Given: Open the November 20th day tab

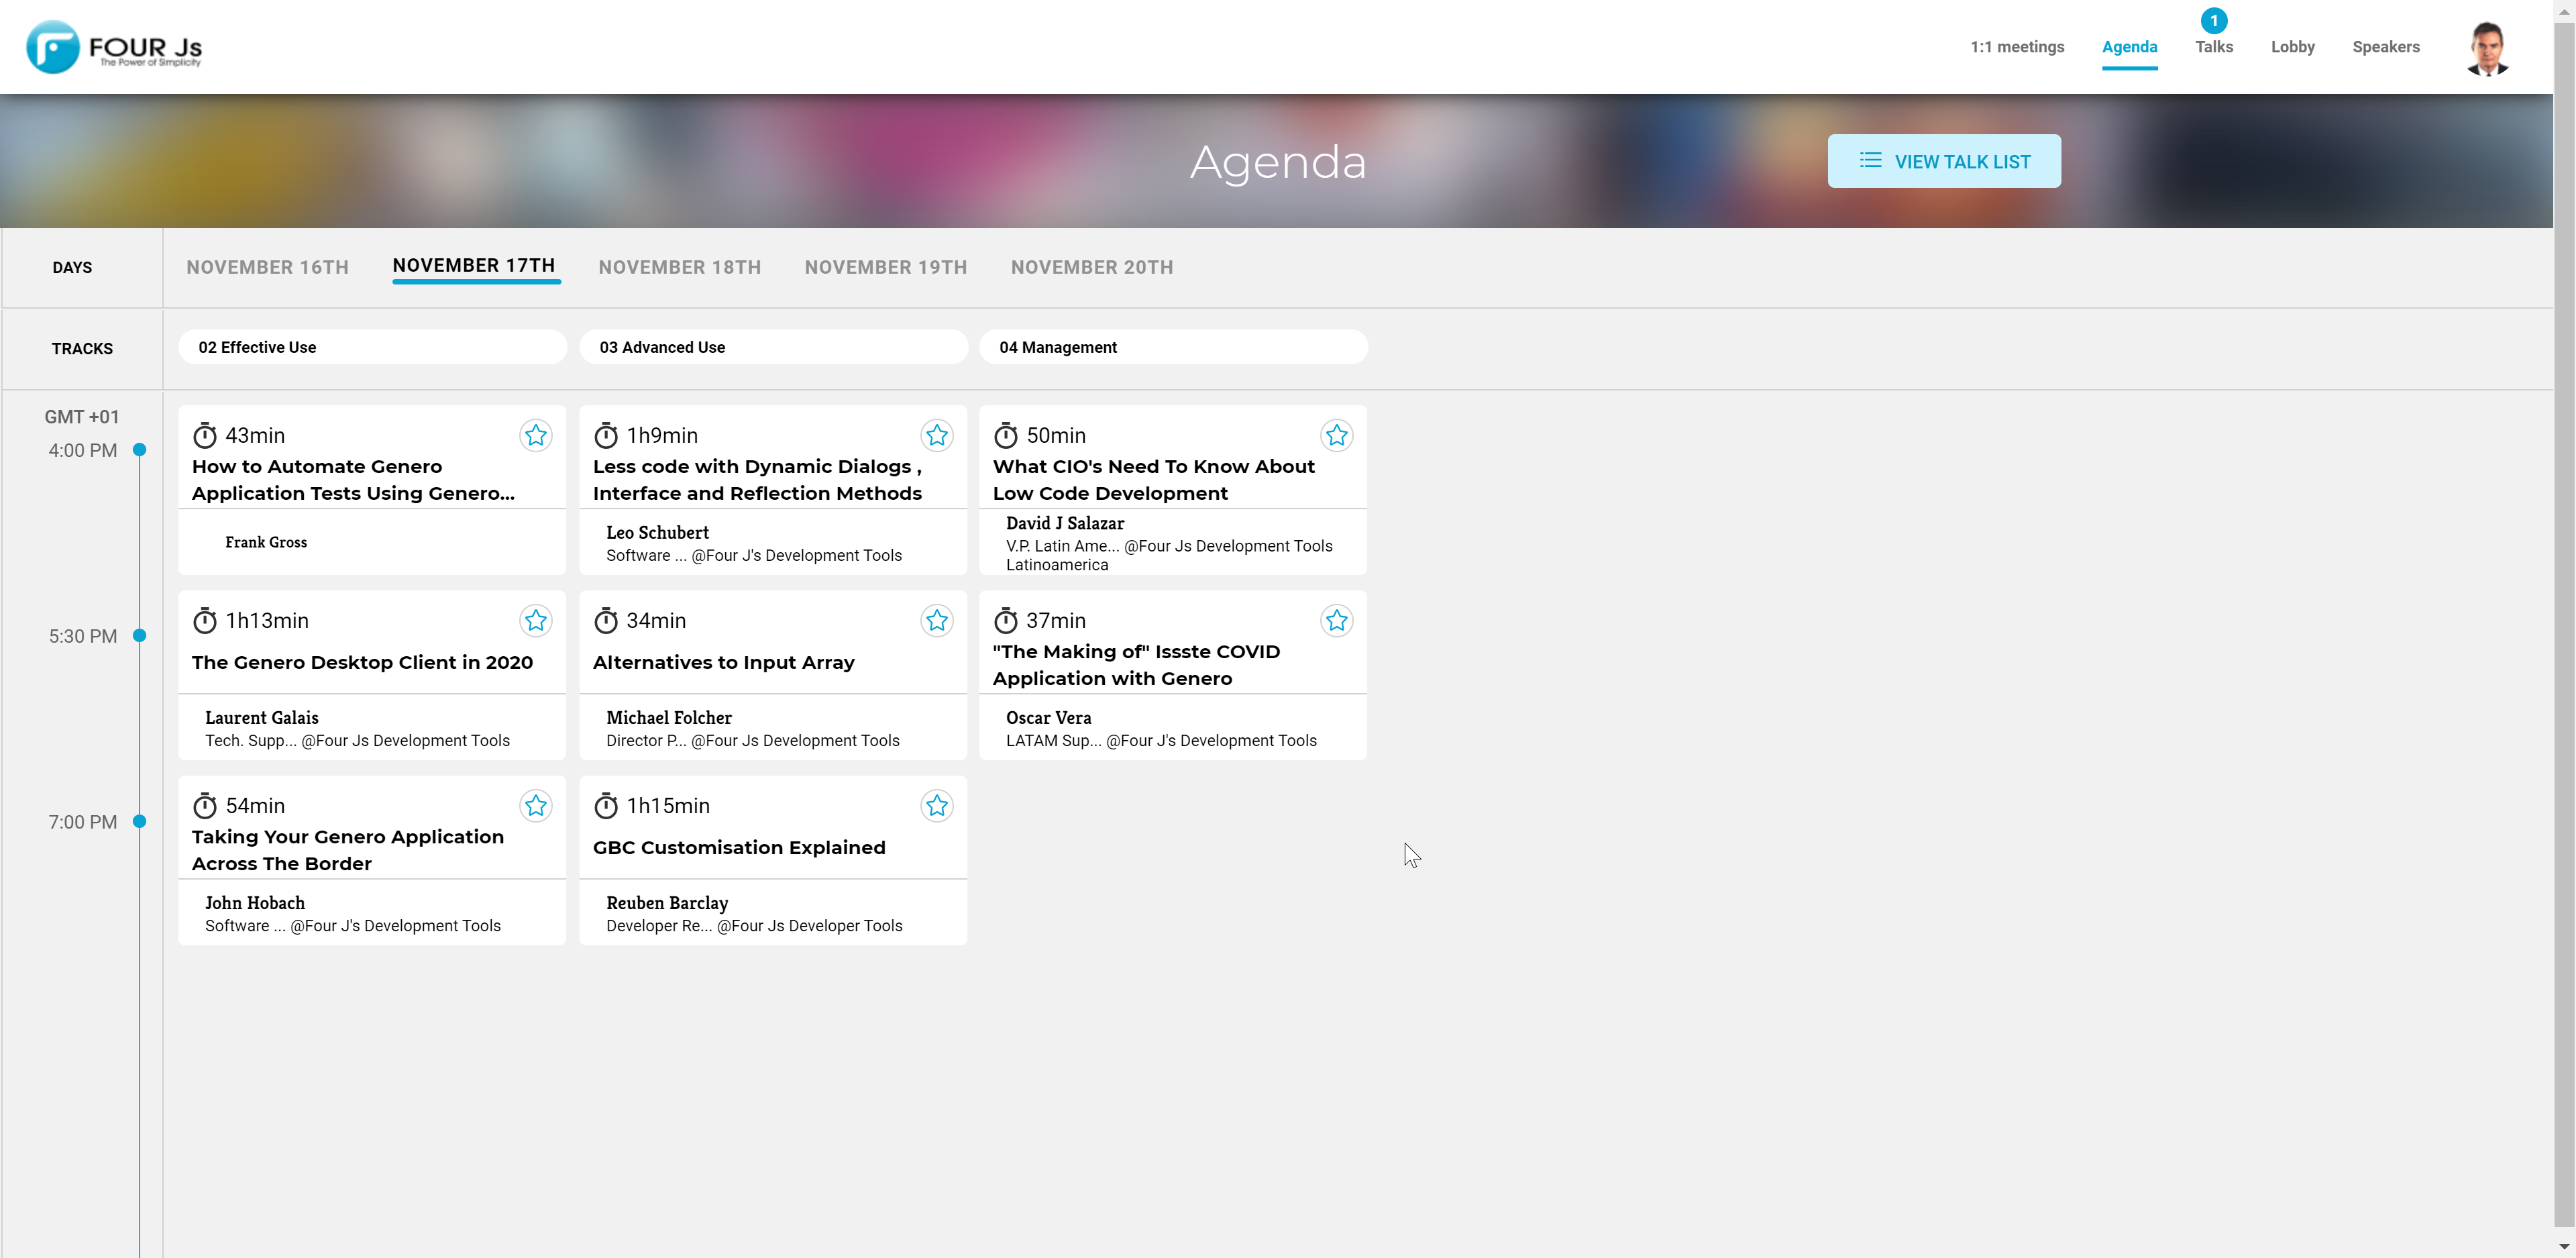Looking at the screenshot, I should coord(1092,267).
